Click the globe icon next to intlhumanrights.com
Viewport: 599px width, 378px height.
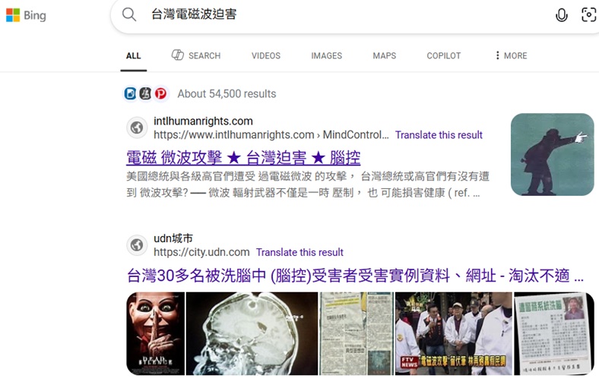click(x=137, y=128)
